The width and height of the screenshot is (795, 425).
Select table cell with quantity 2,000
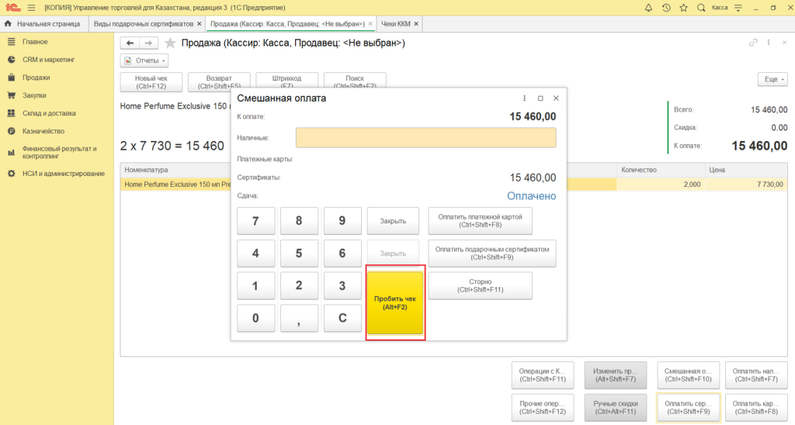tap(661, 185)
